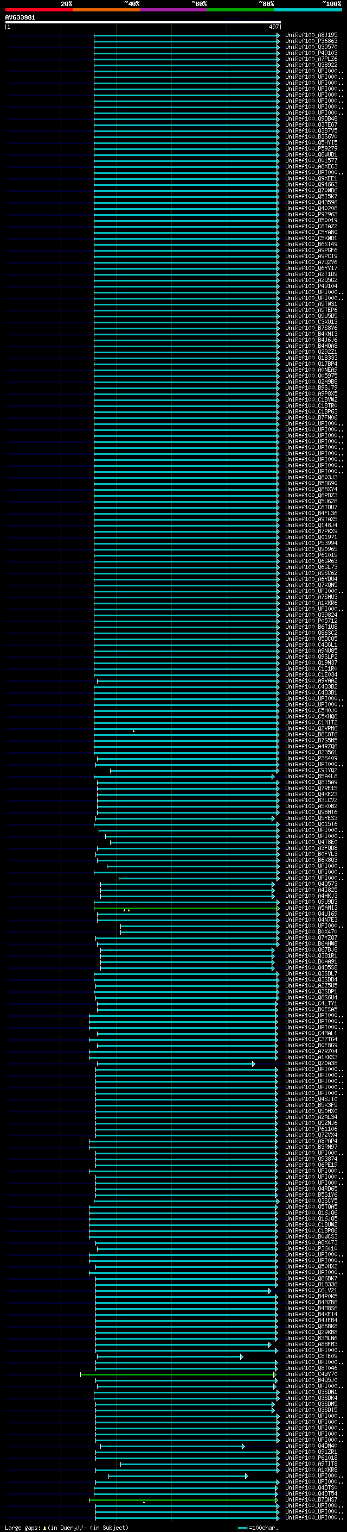Image resolution: width=347 pixels, height=1532 pixels.
Task: Click the Large gaps legend text
Action: click(x=67, y=1528)
